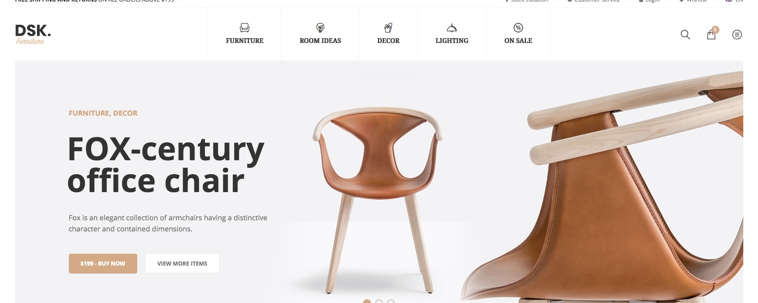
Task: Click the View More Items button
Action: tap(182, 264)
